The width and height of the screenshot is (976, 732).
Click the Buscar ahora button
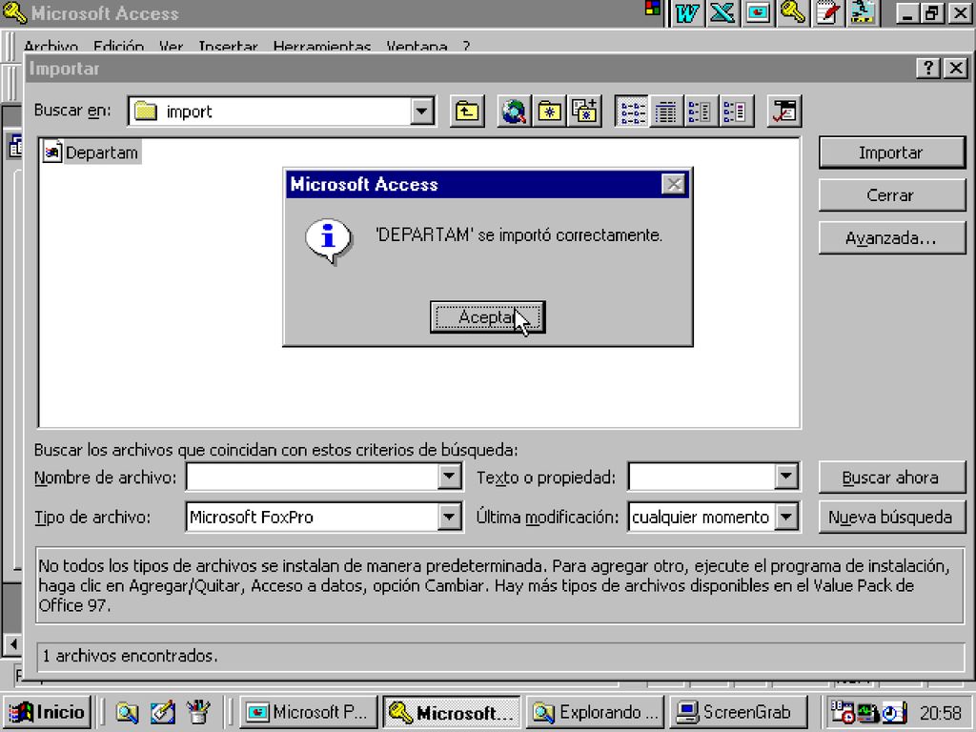(891, 478)
